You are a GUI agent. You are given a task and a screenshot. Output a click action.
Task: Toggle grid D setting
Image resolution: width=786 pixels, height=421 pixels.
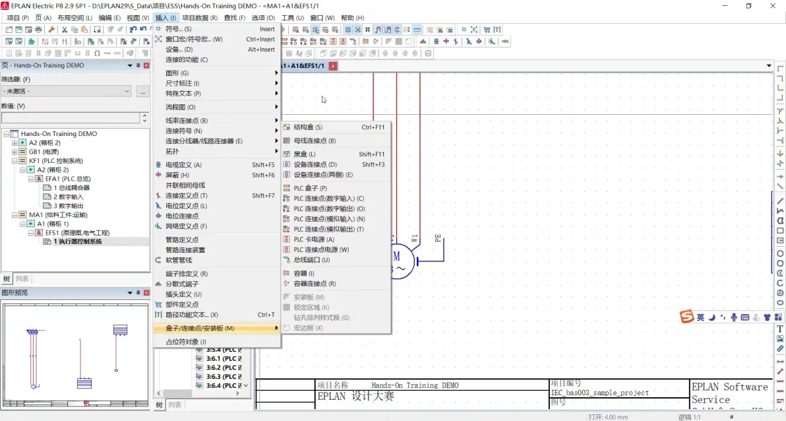pyautogui.click(x=325, y=30)
